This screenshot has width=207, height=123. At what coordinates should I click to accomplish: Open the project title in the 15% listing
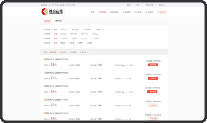(57, 73)
